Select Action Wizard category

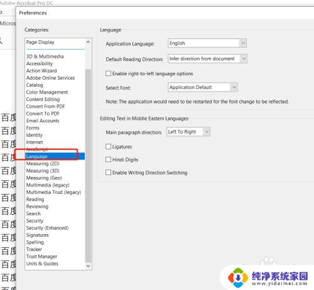pyautogui.click(x=41, y=71)
